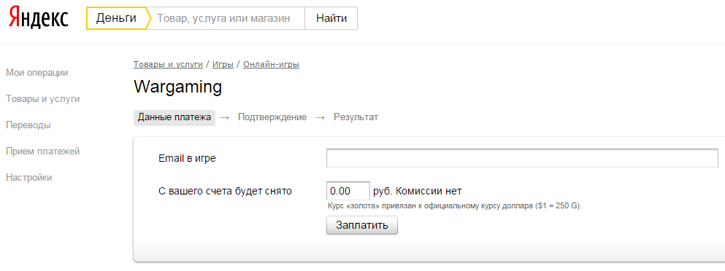Click into the Email в игре field
This screenshot has height=271, width=725.
(x=522, y=158)
